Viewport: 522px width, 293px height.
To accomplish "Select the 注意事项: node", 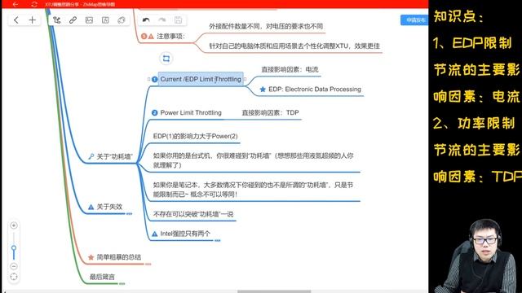I will click(x=170, y=36).
